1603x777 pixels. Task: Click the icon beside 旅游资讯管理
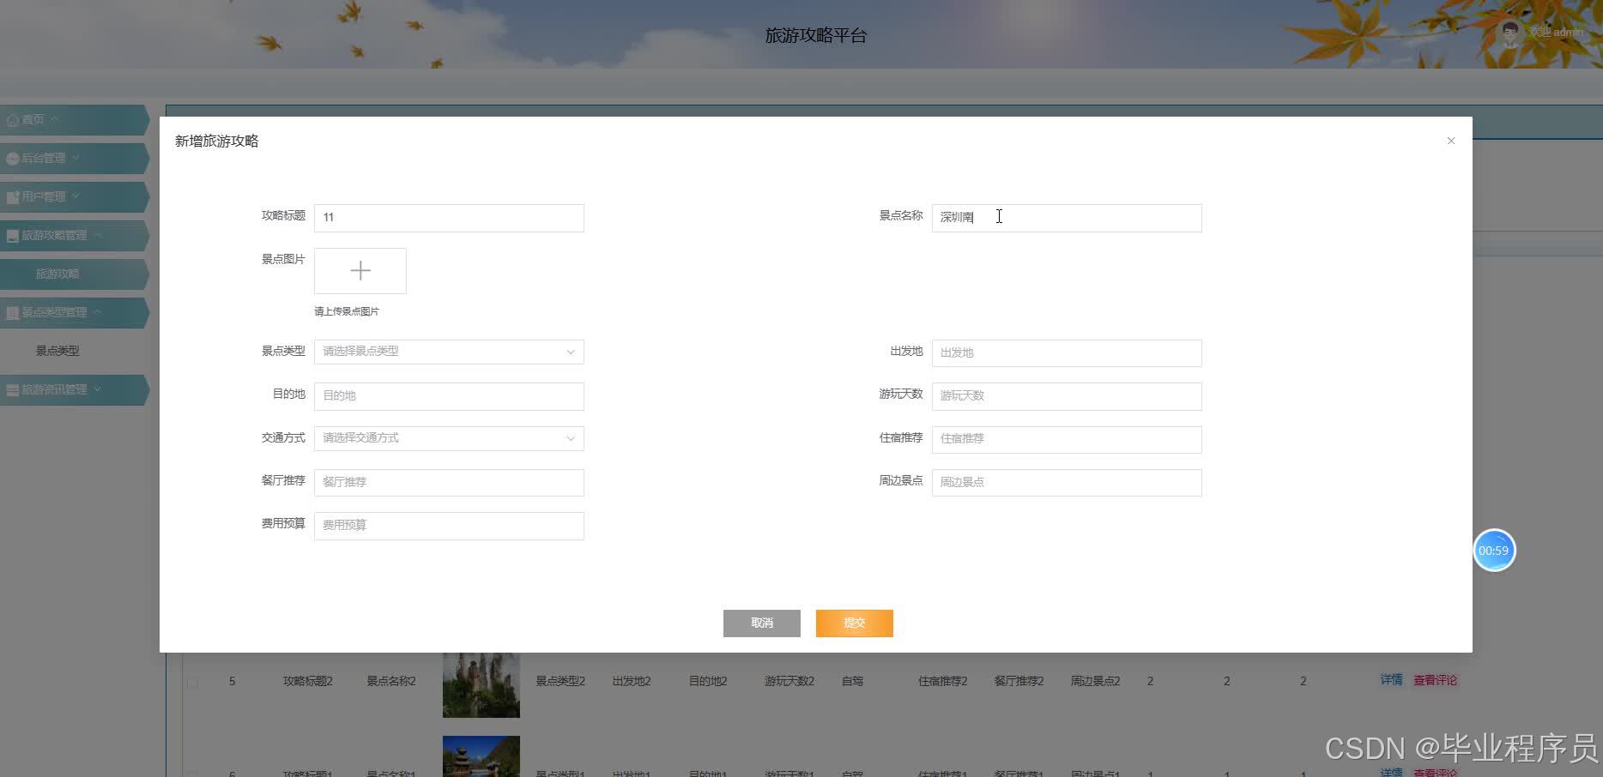pyautogui.click(x=13, y=390)
